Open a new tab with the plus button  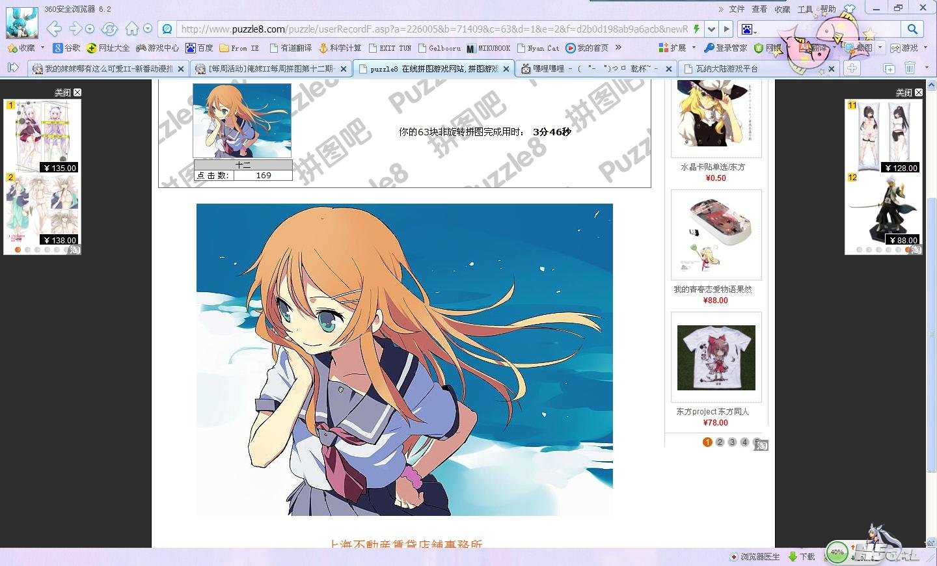pos(852,68)
